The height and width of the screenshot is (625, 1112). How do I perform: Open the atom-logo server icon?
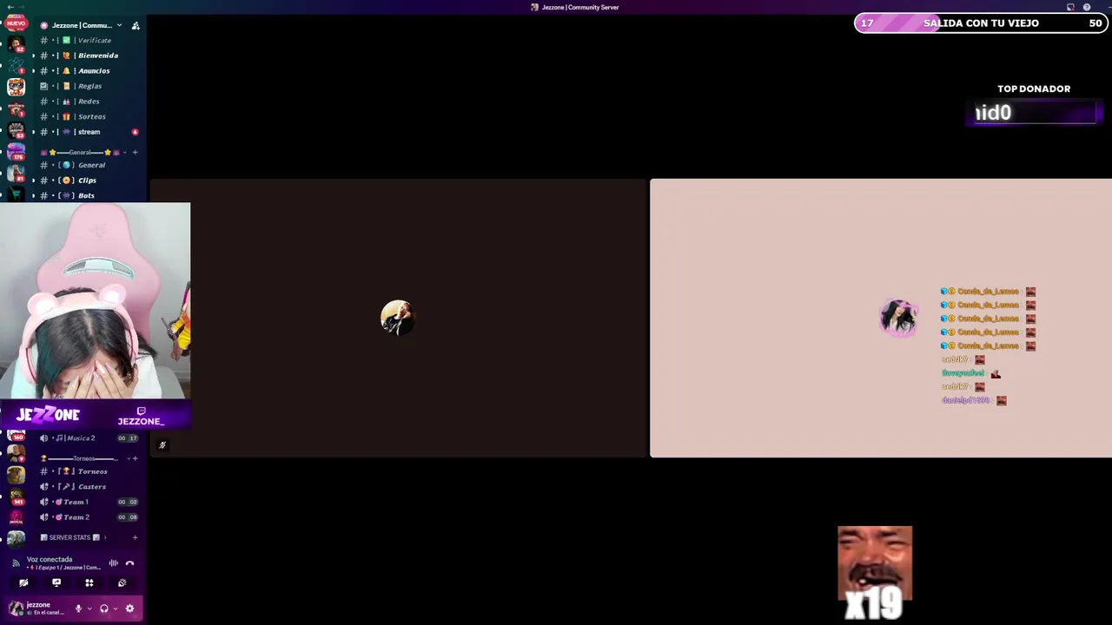click(x=16, y=66)
